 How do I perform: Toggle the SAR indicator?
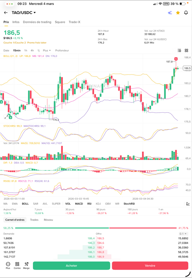click(36, 204)
